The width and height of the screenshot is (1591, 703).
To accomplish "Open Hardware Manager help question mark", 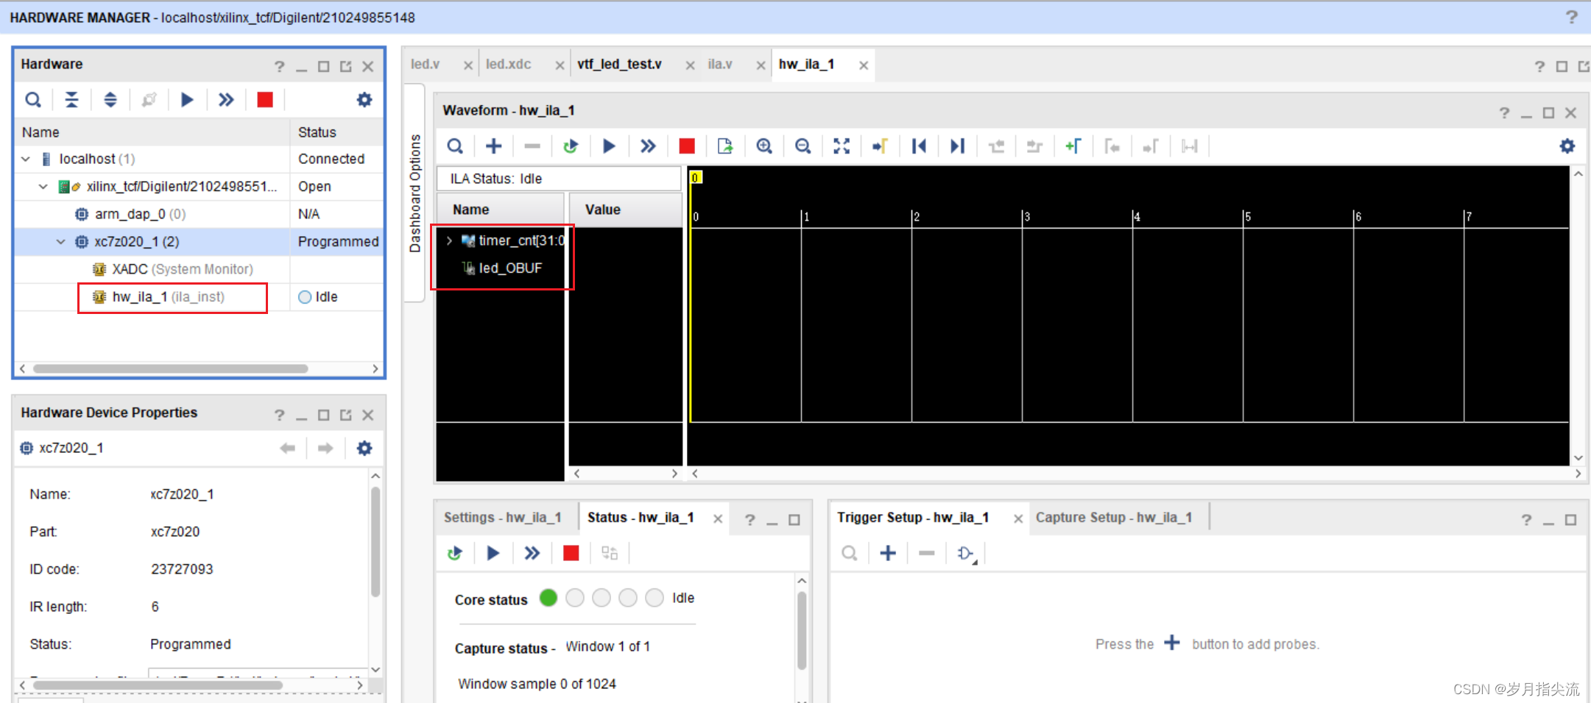I will [1571, 17].
